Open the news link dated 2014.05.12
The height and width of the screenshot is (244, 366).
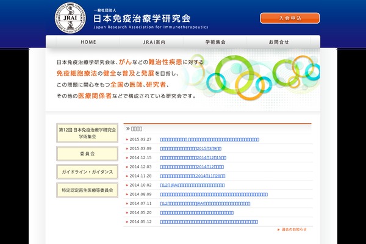point(209,222)
